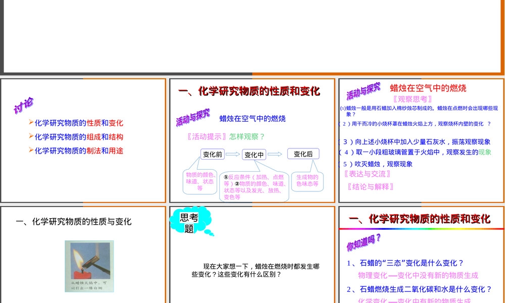The image size is (505, 303).
Task: Click question text 现在大家想一下，蜡烛在燃烧时
Action: click(256, 271)
